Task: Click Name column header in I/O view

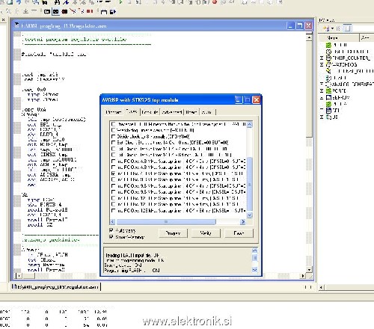Action: point(339,38)
